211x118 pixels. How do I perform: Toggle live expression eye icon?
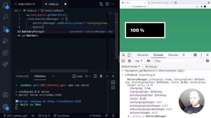pos(148,61)
